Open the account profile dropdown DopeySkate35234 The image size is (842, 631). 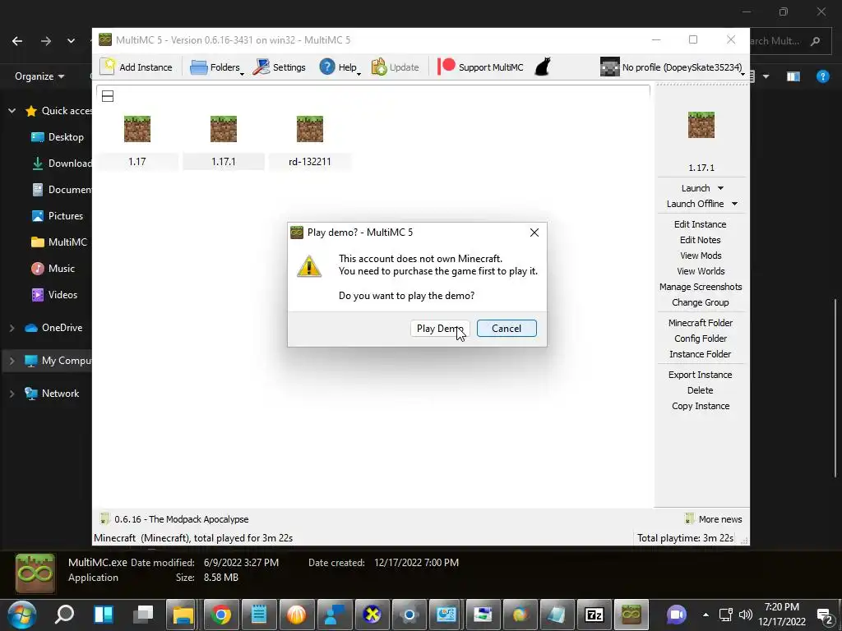pyautogui.click(x=673, y=67)
